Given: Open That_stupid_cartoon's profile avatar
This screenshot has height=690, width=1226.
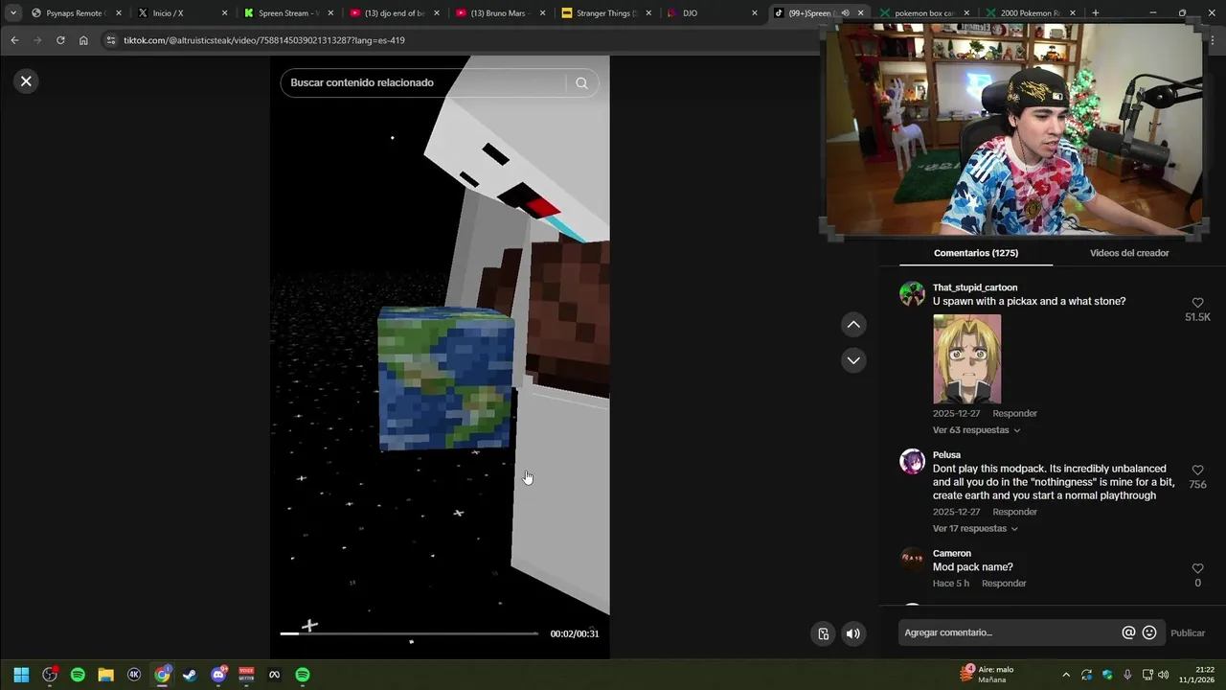Looking at the screenshot, I should click(x=912, y=294).
